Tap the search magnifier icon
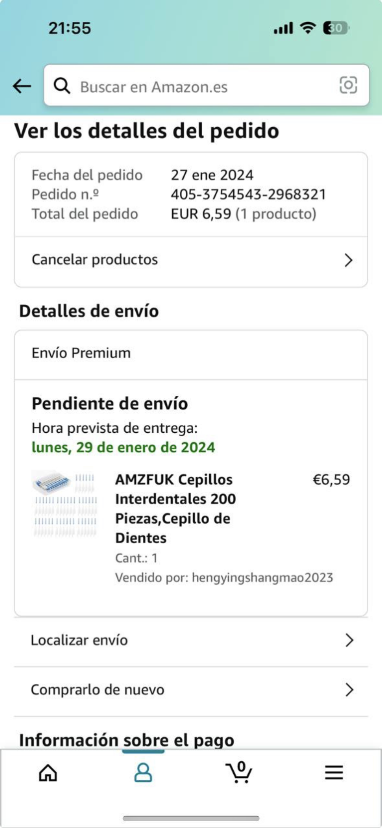The image size is (382, 828). coord(62,86)
